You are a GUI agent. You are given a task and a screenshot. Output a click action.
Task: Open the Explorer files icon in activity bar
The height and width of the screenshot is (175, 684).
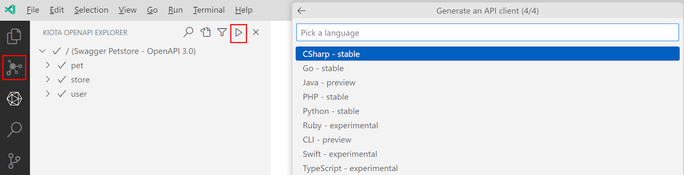[x=14, y=36]
